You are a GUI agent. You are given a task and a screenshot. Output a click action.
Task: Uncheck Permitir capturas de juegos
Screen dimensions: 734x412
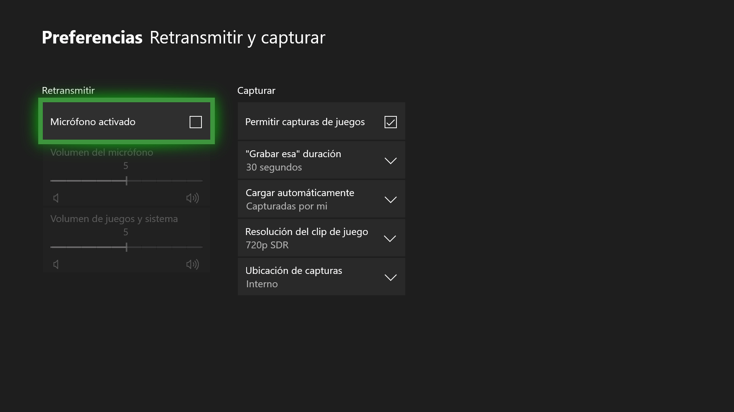[390, 122]
